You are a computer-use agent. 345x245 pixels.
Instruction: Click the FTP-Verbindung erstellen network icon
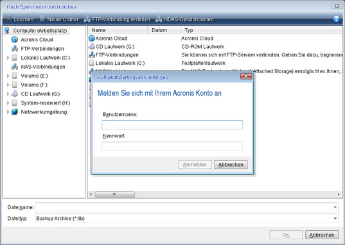click(x=87, y=19)
